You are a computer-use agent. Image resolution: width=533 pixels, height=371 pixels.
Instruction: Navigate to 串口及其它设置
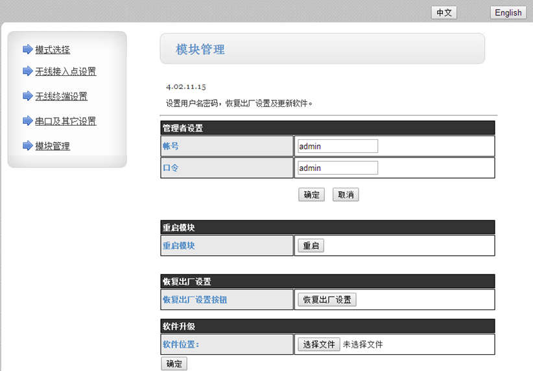[65, 121]
